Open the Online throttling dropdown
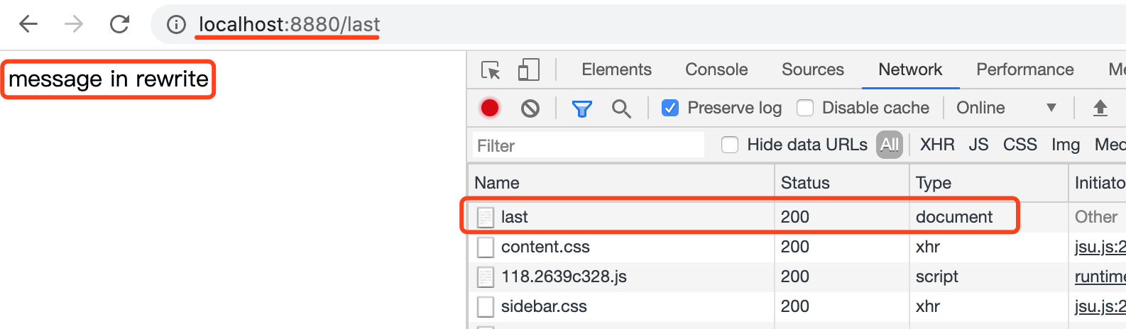This screenshot has width=1126, height=329. (1006, 108)
